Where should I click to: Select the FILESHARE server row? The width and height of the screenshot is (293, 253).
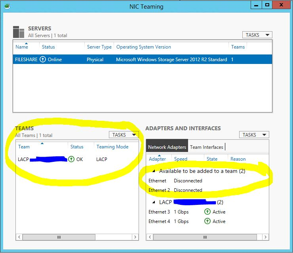pyautogui.click(x=143, y=60)
